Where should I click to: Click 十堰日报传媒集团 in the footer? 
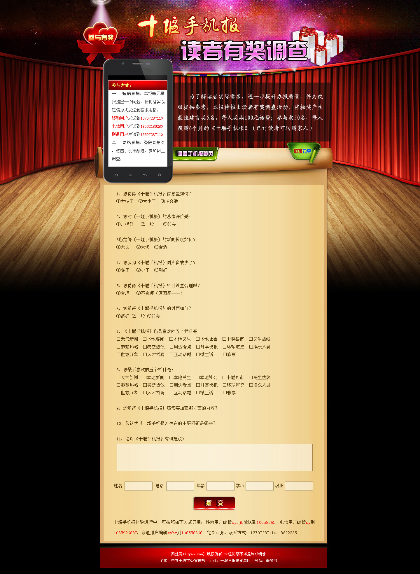tap(235, 561)
